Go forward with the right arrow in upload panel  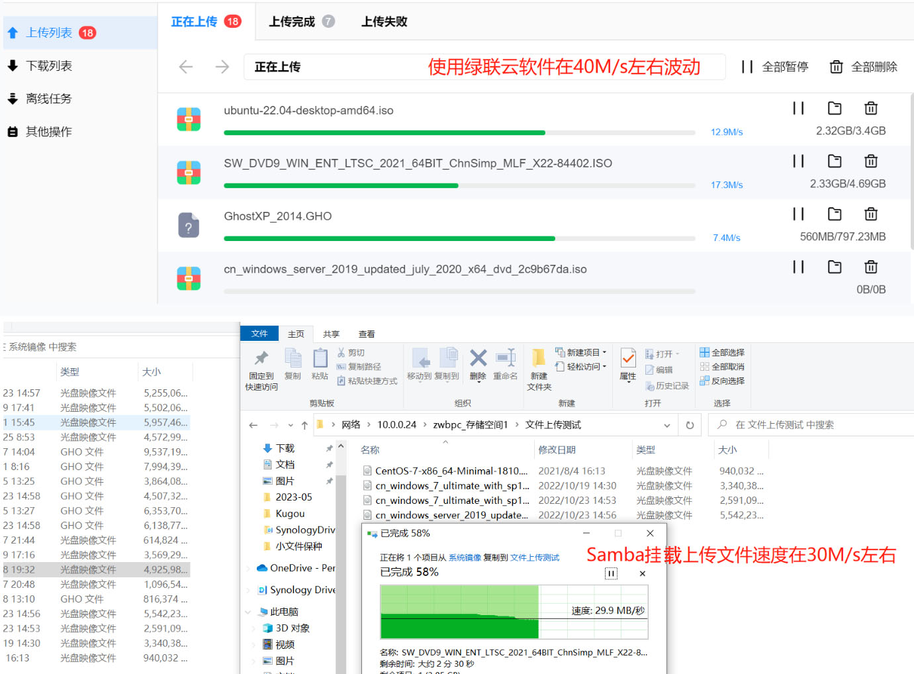pos(222,67)
